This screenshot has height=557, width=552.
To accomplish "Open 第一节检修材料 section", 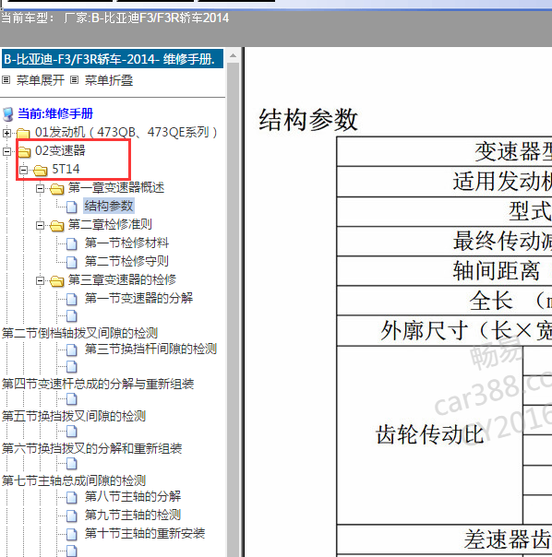I will coord(126,243).
